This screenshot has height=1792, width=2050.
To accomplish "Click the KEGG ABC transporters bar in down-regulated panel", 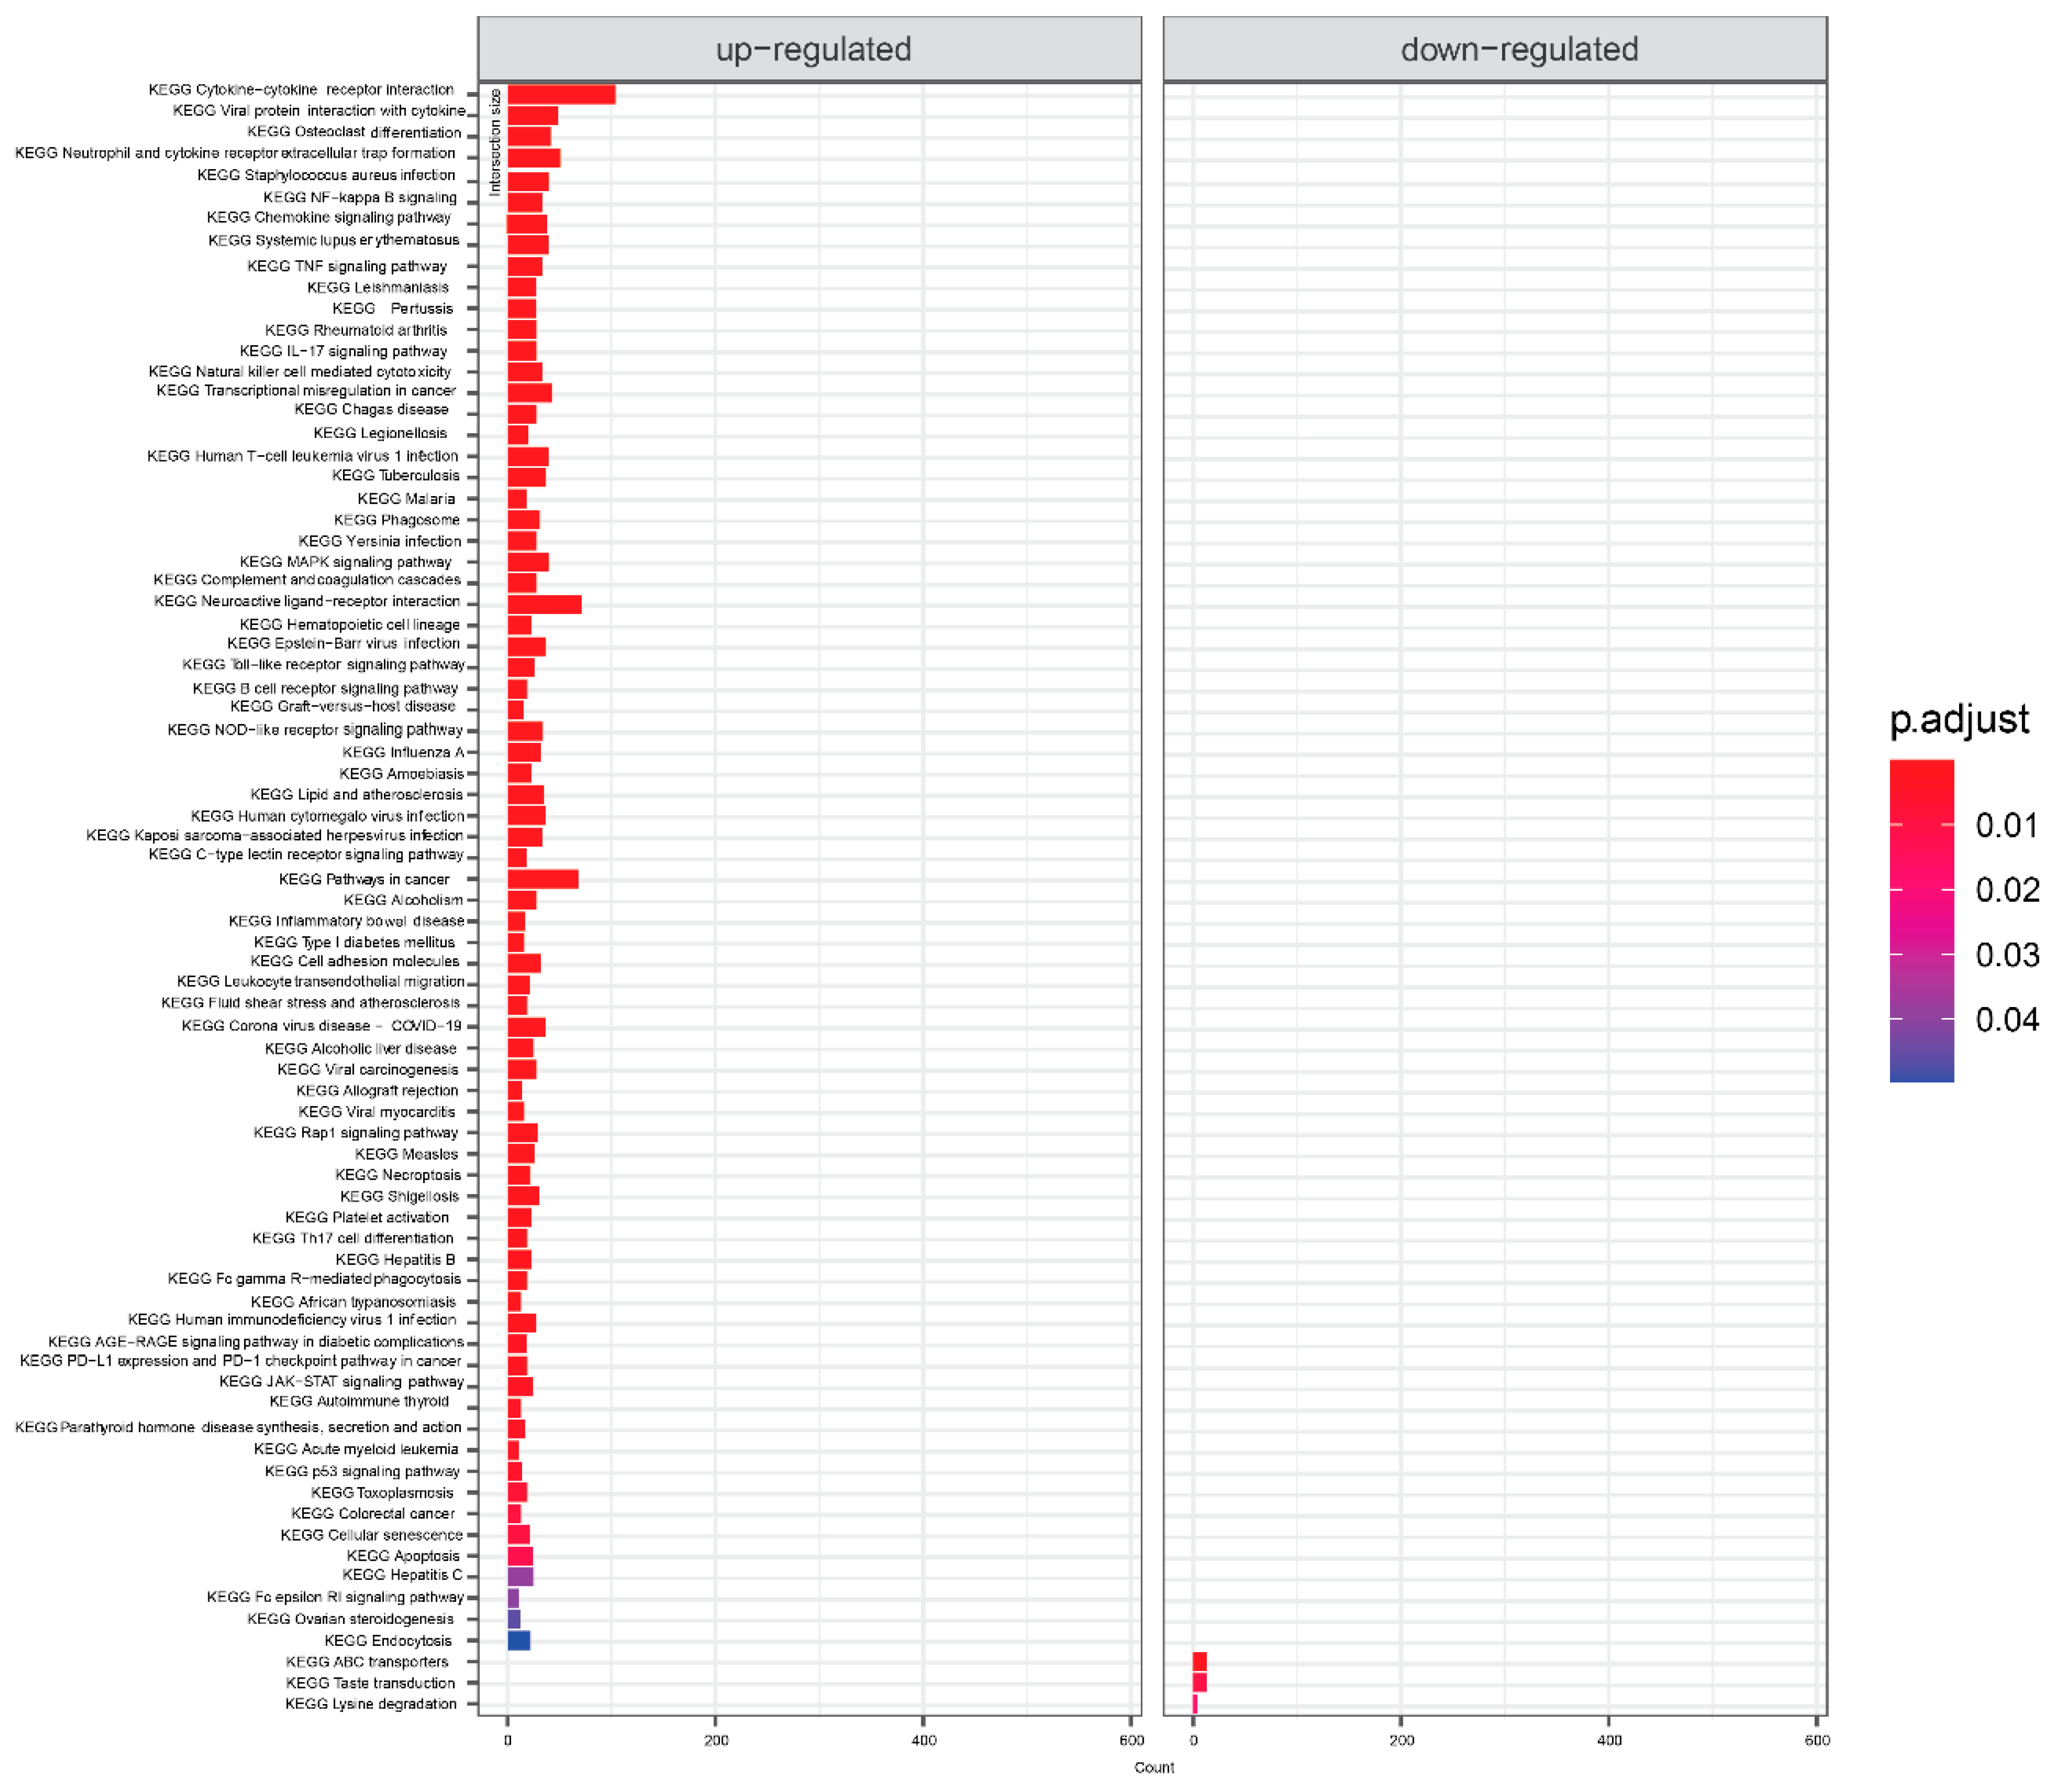I will point(1200,1662).
